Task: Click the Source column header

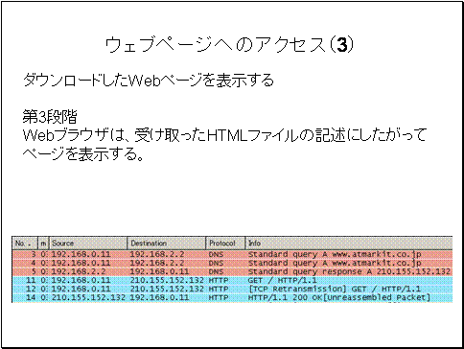Action: coord(88,244)
